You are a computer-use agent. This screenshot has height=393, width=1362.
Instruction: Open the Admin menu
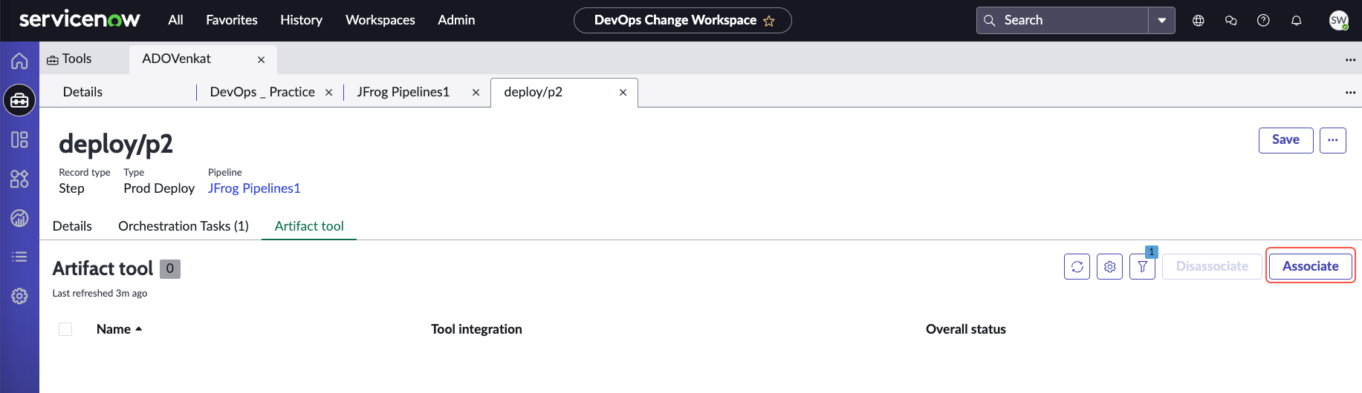click(x=456, y=20)
